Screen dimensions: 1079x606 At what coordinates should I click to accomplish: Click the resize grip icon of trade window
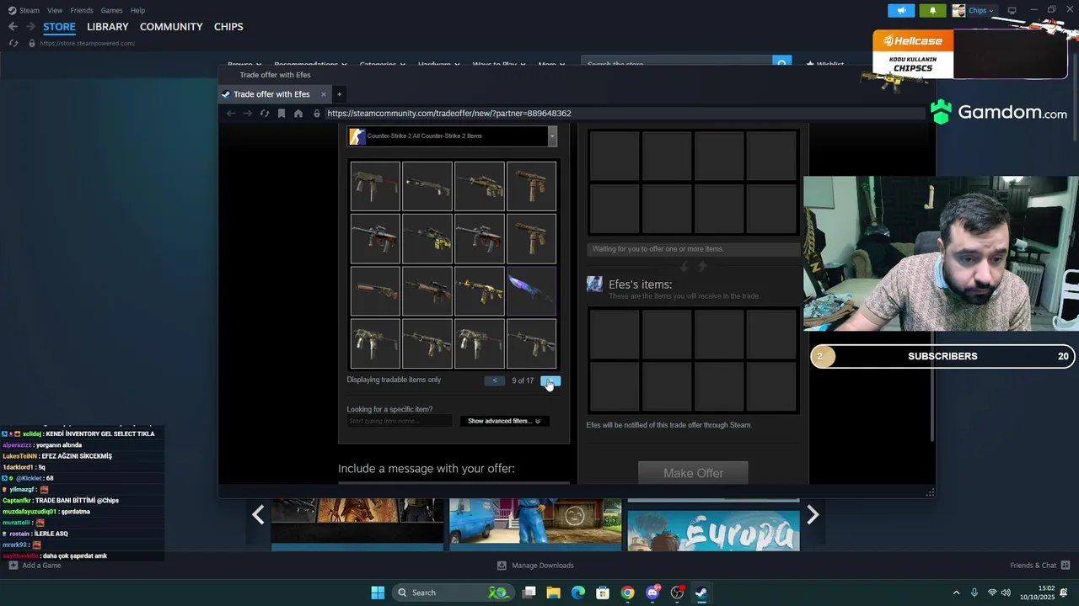[931, 492]
